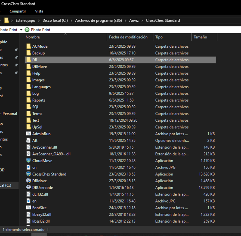Go to Disco local (C:) in breadcrumb
Image resolution: width=241 pixels, height=236 pixels.
pyautogui.click(x=55, y=20)
